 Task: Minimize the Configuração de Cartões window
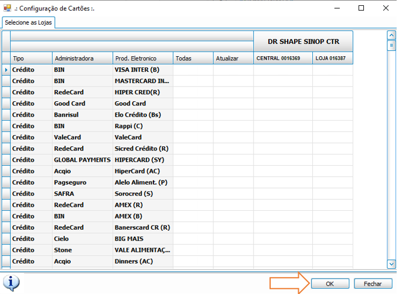click(337, 8)
